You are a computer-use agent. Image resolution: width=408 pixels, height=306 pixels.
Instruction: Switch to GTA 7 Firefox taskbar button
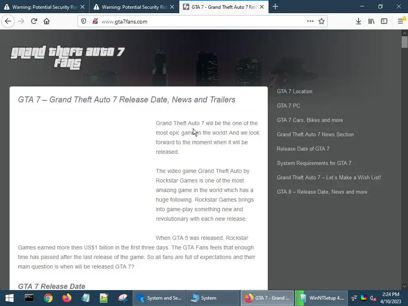click(267, 298)
